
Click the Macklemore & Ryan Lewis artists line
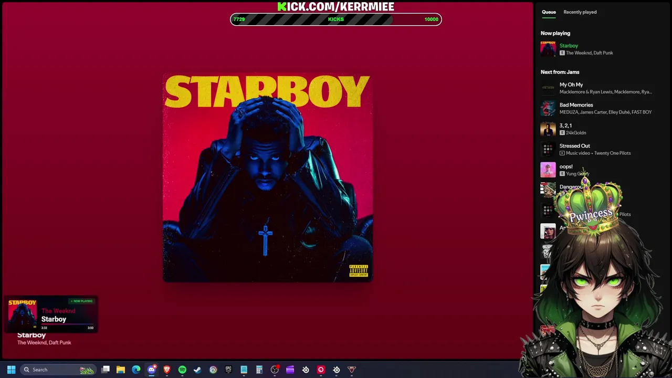(605, 92)
